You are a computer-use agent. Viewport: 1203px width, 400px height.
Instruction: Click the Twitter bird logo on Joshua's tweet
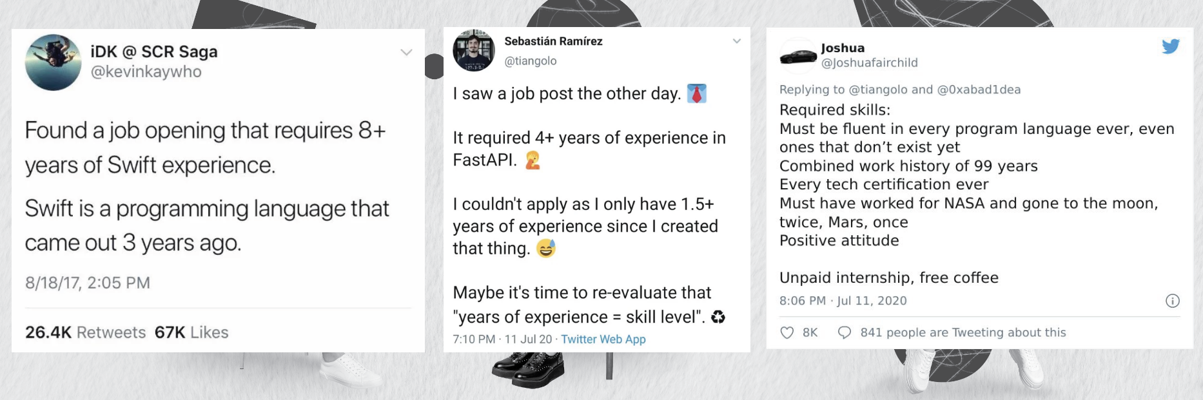point(1171,46)
